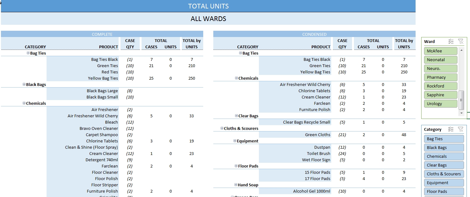Select the ALL WARDS title cell
Screen dimensions: 470x197
(208, 19)
